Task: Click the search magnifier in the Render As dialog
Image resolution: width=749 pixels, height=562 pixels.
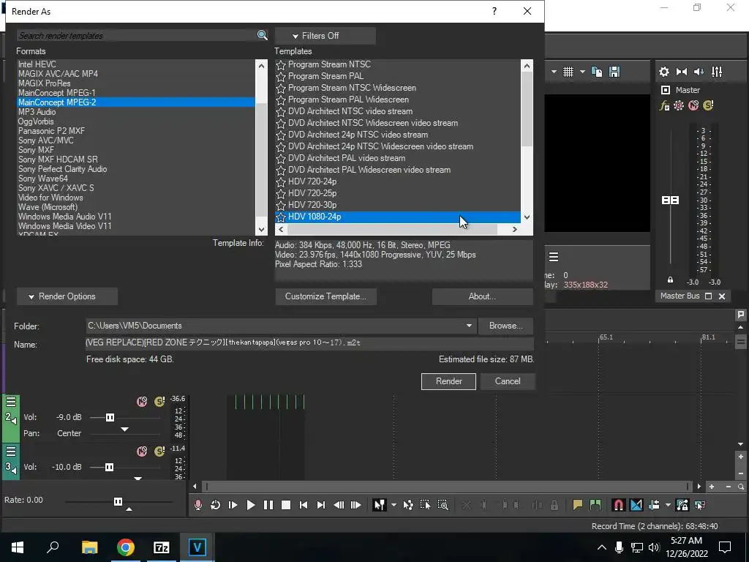Action: coord(263,35)
